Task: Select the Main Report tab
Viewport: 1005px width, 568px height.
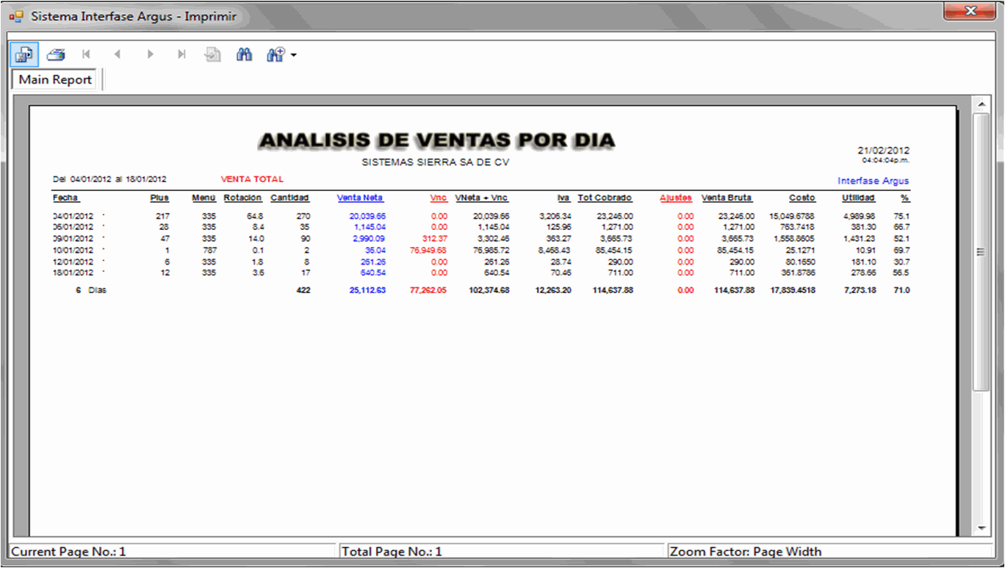Action: coord(55,79)
